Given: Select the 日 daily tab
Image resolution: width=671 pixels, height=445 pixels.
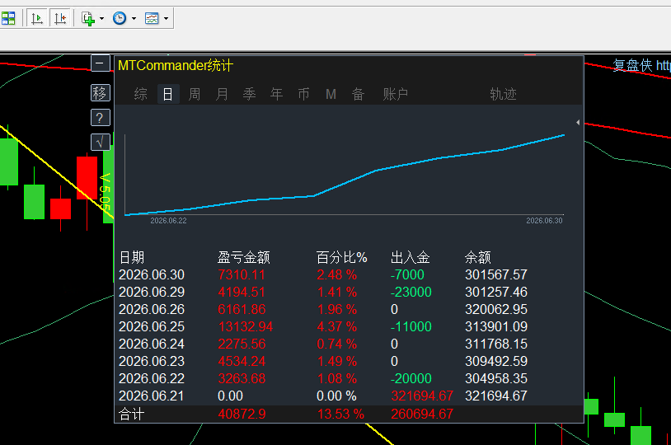Looking at the screenshot, I should (168, 94).
